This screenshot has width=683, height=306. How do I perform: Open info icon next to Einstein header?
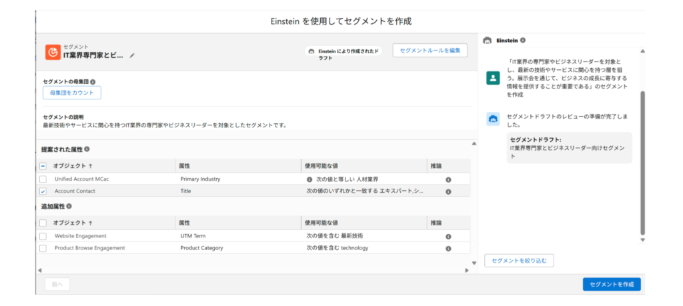pos(523,40)
